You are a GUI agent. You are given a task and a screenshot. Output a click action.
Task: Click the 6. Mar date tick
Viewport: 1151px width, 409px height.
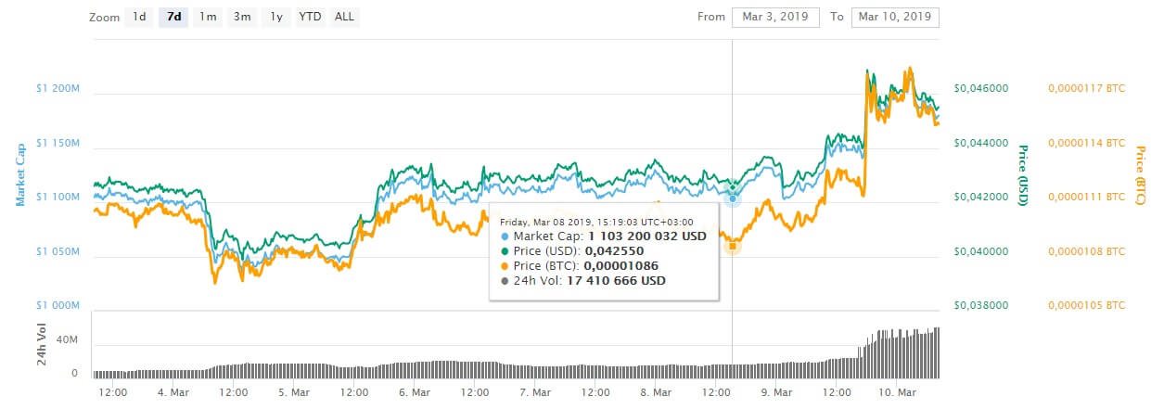click(414, 392)
